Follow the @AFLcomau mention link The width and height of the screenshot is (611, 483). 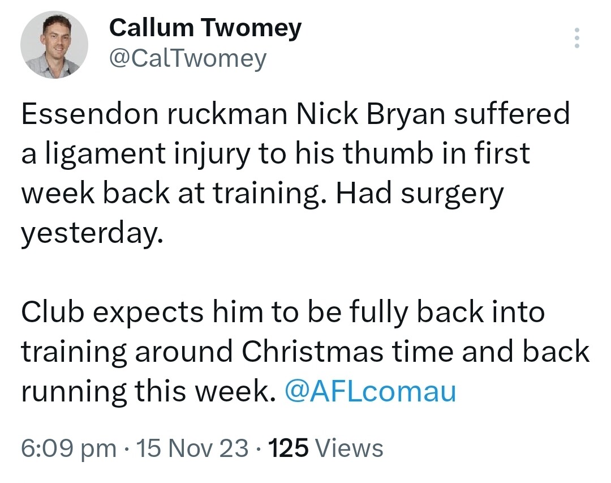(370, 391)
